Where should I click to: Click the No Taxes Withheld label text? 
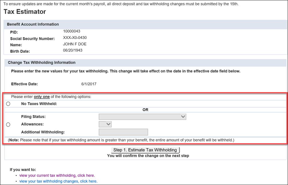(39, 104)
